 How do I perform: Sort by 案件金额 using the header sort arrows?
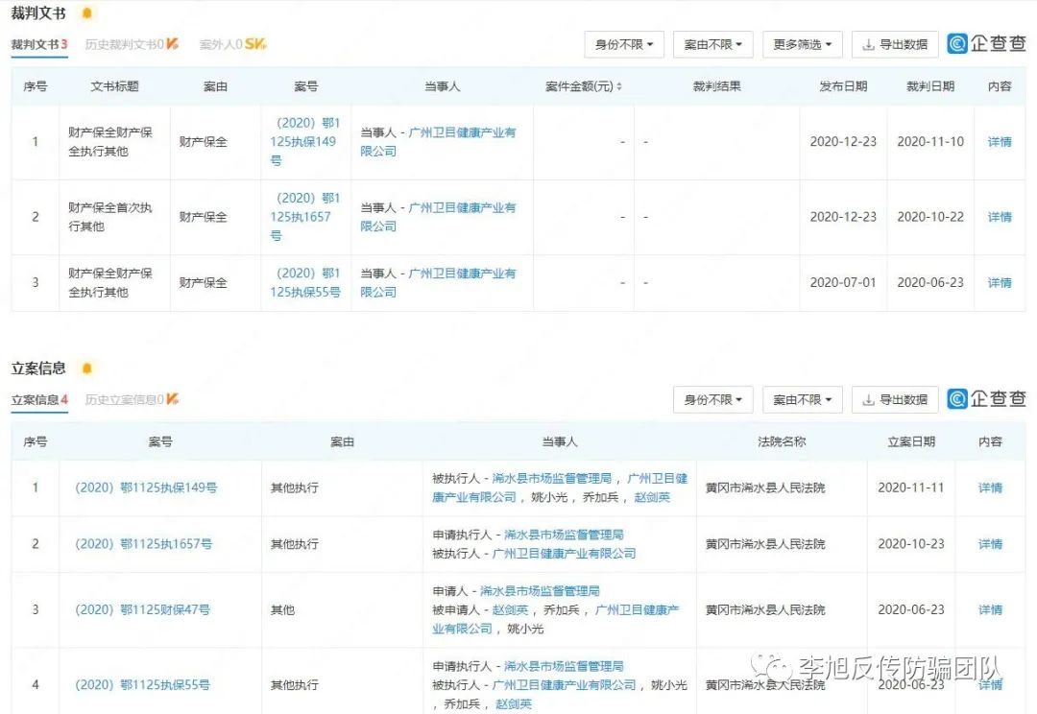(x=619, y=87)
